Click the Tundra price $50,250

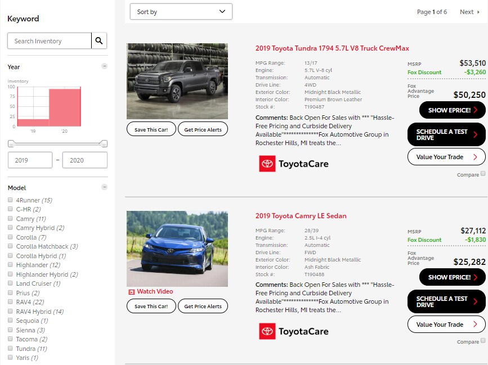click(x=469, y=95)
